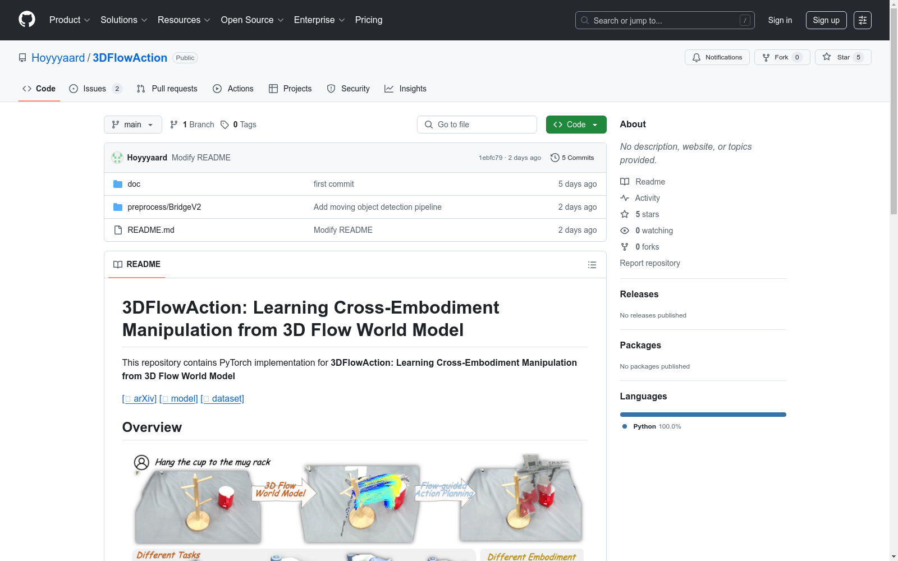Click the Python language bar

click(703, 415)
